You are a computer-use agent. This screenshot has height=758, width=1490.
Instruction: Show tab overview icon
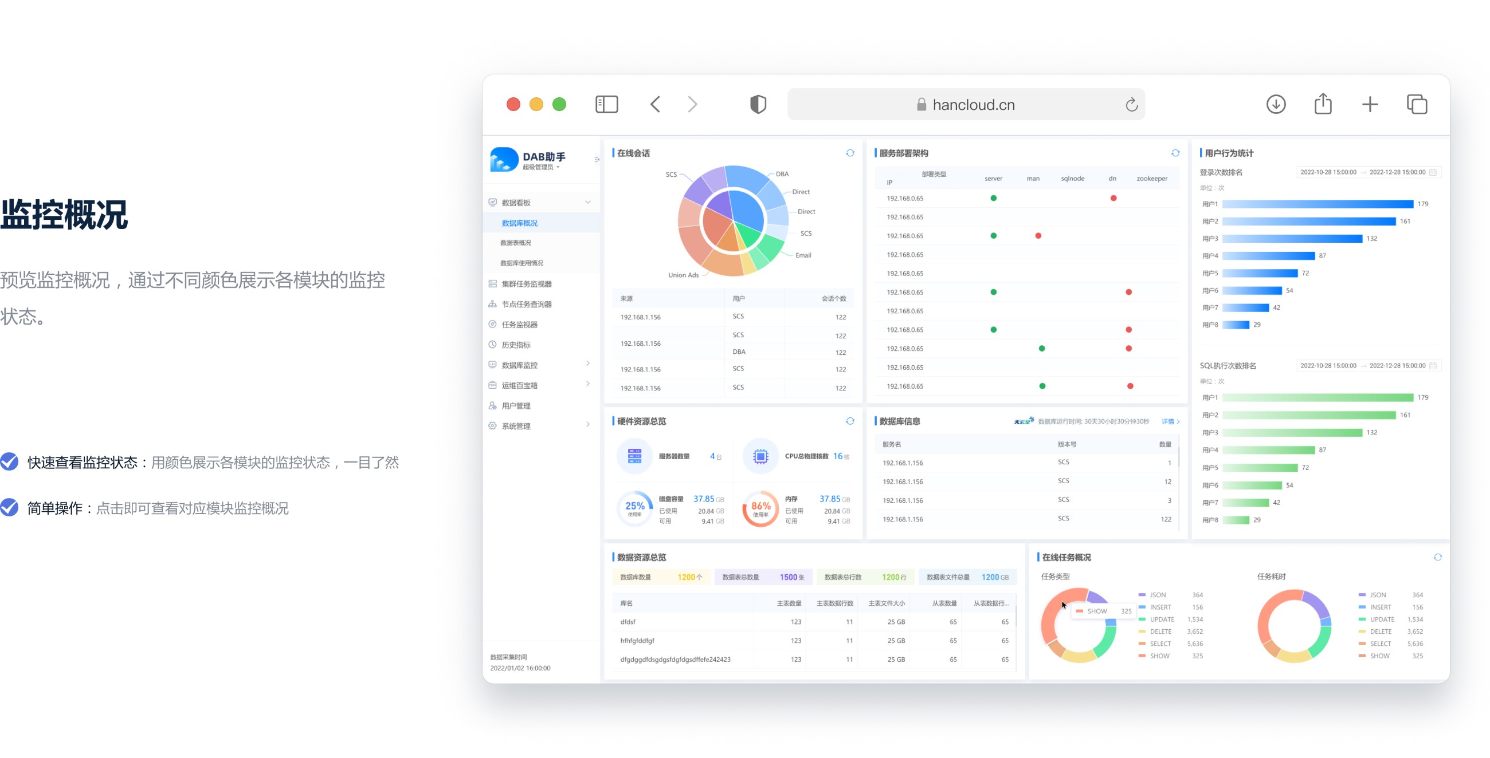(1417, 105)
